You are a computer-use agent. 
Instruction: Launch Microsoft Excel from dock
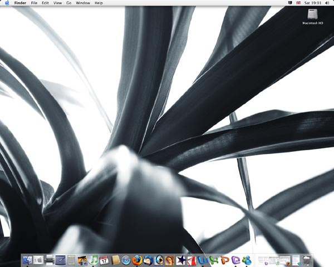214,260
